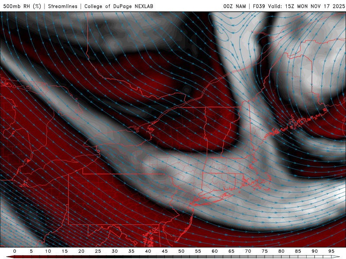Click the legend value "10"

[48, 251]
